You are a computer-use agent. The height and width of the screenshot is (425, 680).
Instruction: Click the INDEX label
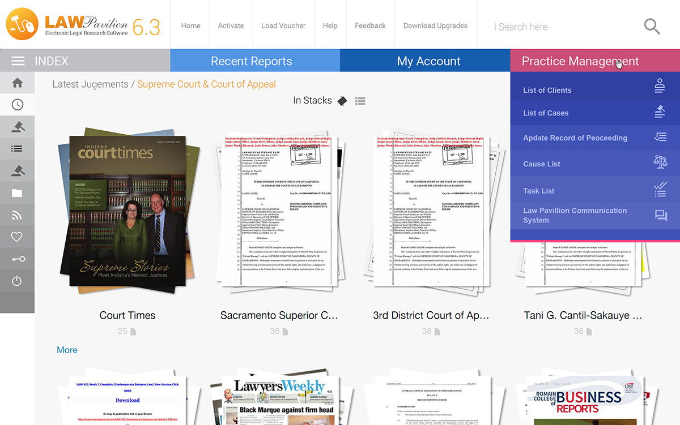[52, 61]
